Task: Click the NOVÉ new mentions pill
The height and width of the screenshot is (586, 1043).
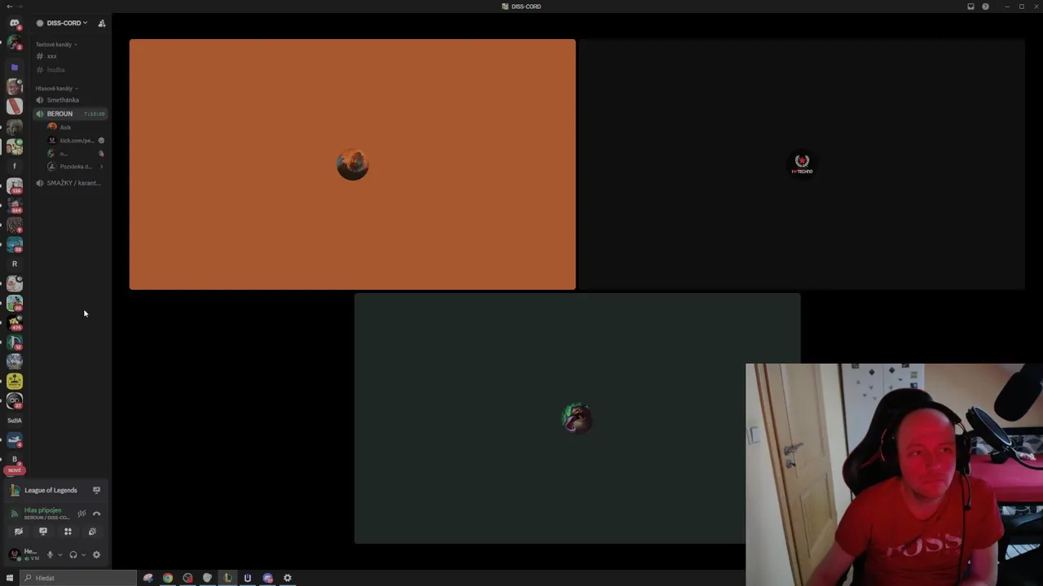Action: (15, 470)
